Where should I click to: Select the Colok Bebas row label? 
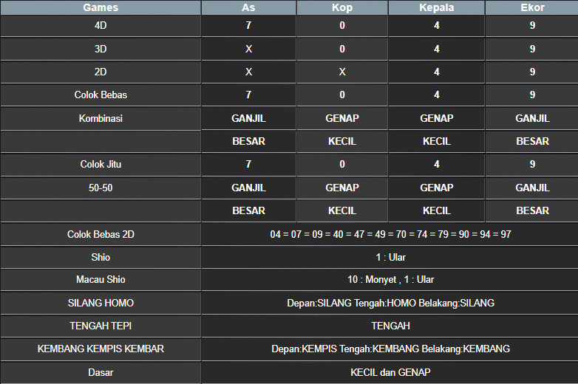click(101, 95)
